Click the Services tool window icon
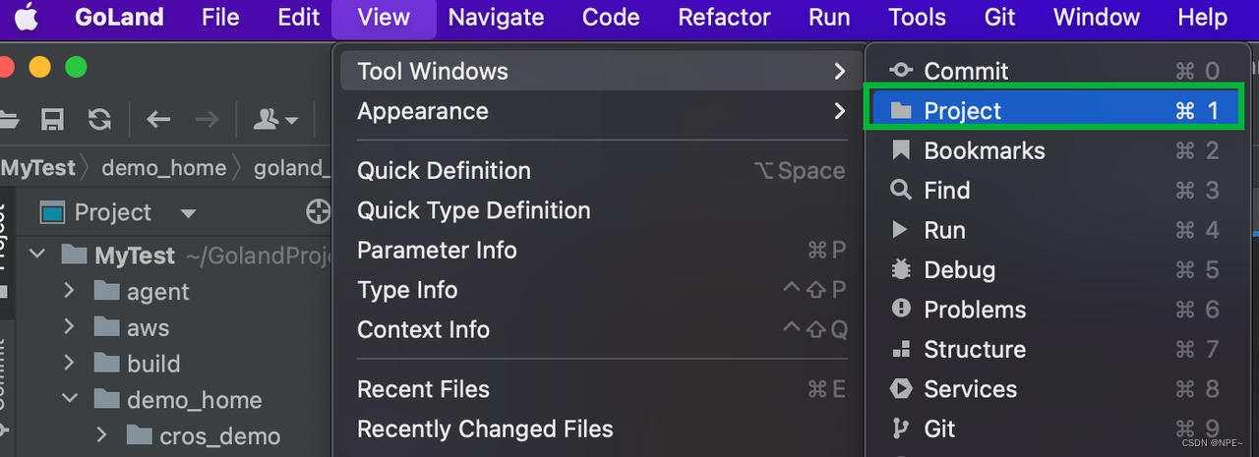The image size is (1259, 457). coord(900,389)
